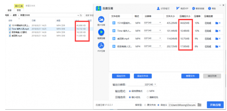
Task: Select the 保持原格式 output format option
Action: [x=136, y=91]
